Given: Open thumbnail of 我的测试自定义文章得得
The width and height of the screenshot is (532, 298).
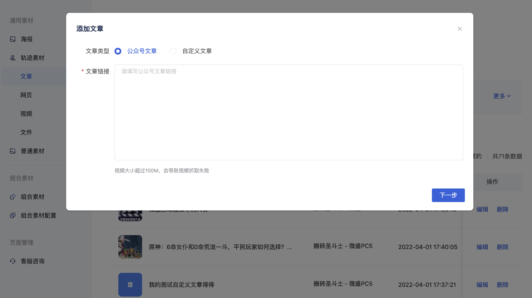Looking at the screenshot, I should [x=130, y=285].
